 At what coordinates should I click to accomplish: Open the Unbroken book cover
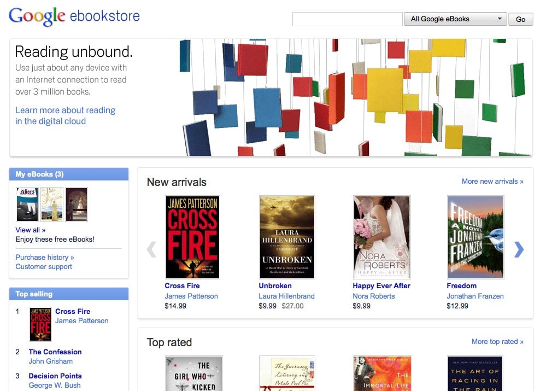(287, 237)
